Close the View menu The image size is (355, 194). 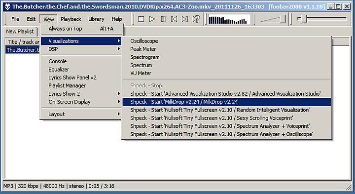click(x=48, y=19)
